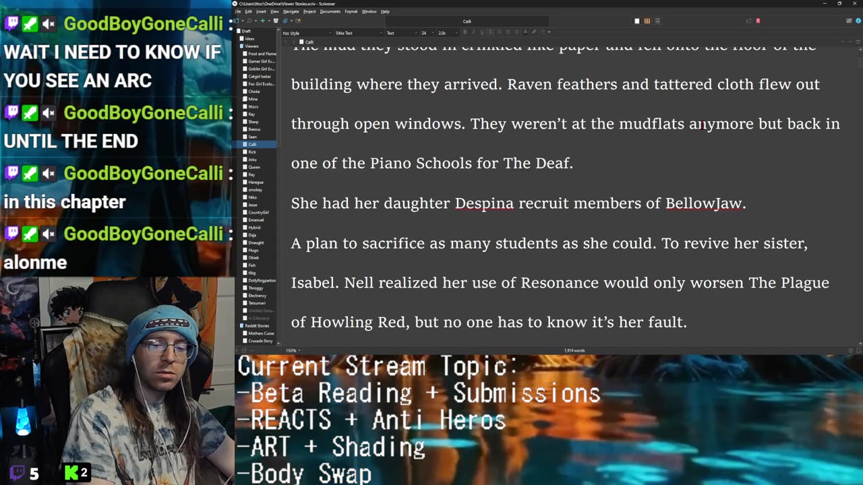Click the Composition mode icon
Screen dimensions: 863x485
pos(849,21)
